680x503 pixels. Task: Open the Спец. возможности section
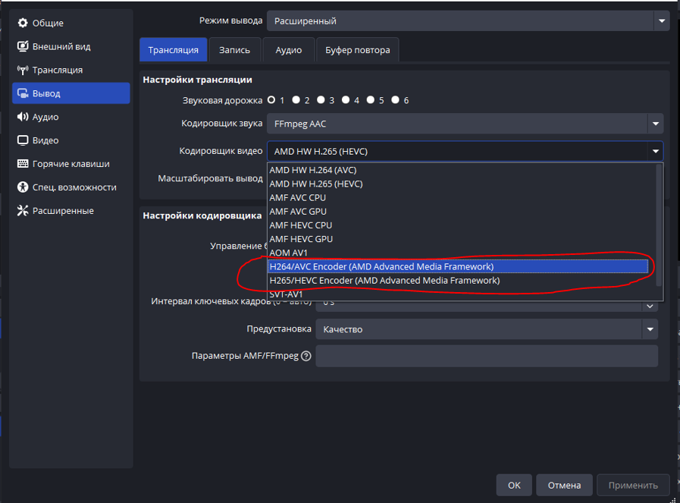[71, 187]
